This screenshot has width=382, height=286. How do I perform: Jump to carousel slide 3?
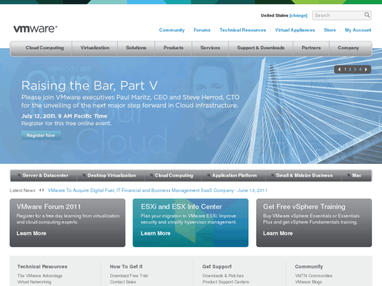pos(355,69)
